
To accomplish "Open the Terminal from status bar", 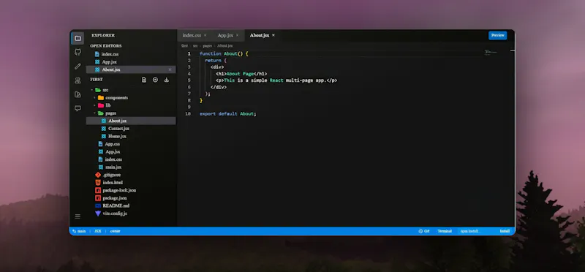I will [x=445, y=231].
